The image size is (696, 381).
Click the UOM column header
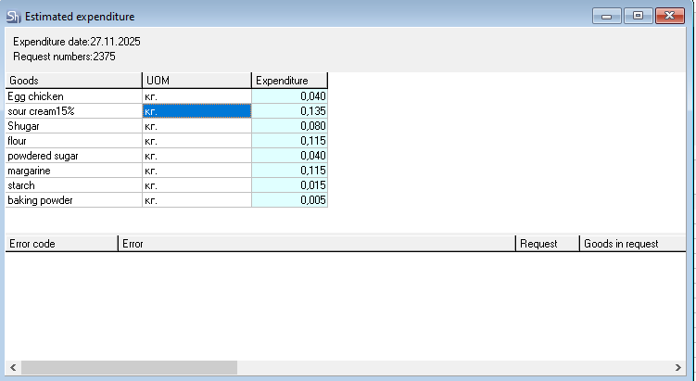point(196,81)
